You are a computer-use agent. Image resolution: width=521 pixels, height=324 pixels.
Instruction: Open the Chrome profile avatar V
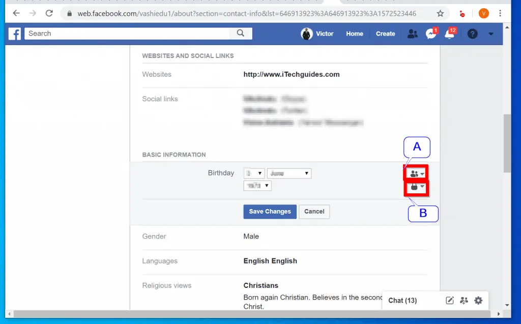pyautogui.click(x=483, y=13)
